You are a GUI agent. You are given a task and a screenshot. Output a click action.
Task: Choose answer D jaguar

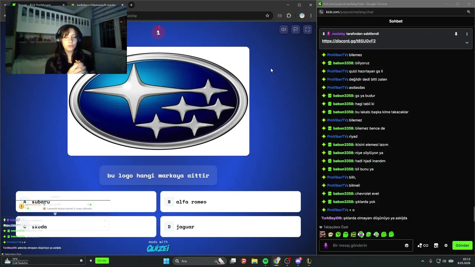[x=230, y=227]
